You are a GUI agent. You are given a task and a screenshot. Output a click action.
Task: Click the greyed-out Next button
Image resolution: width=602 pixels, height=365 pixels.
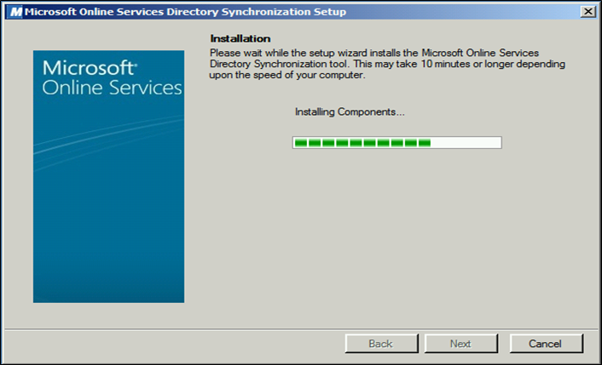click(460, 344)
